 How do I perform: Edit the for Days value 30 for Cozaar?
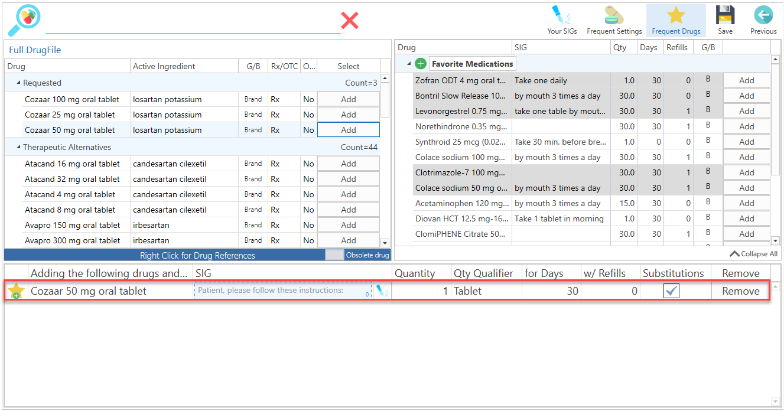(x=551, y=291)
